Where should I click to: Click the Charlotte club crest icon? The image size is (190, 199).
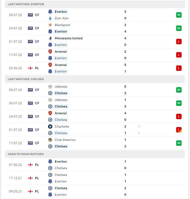[50, 127]
